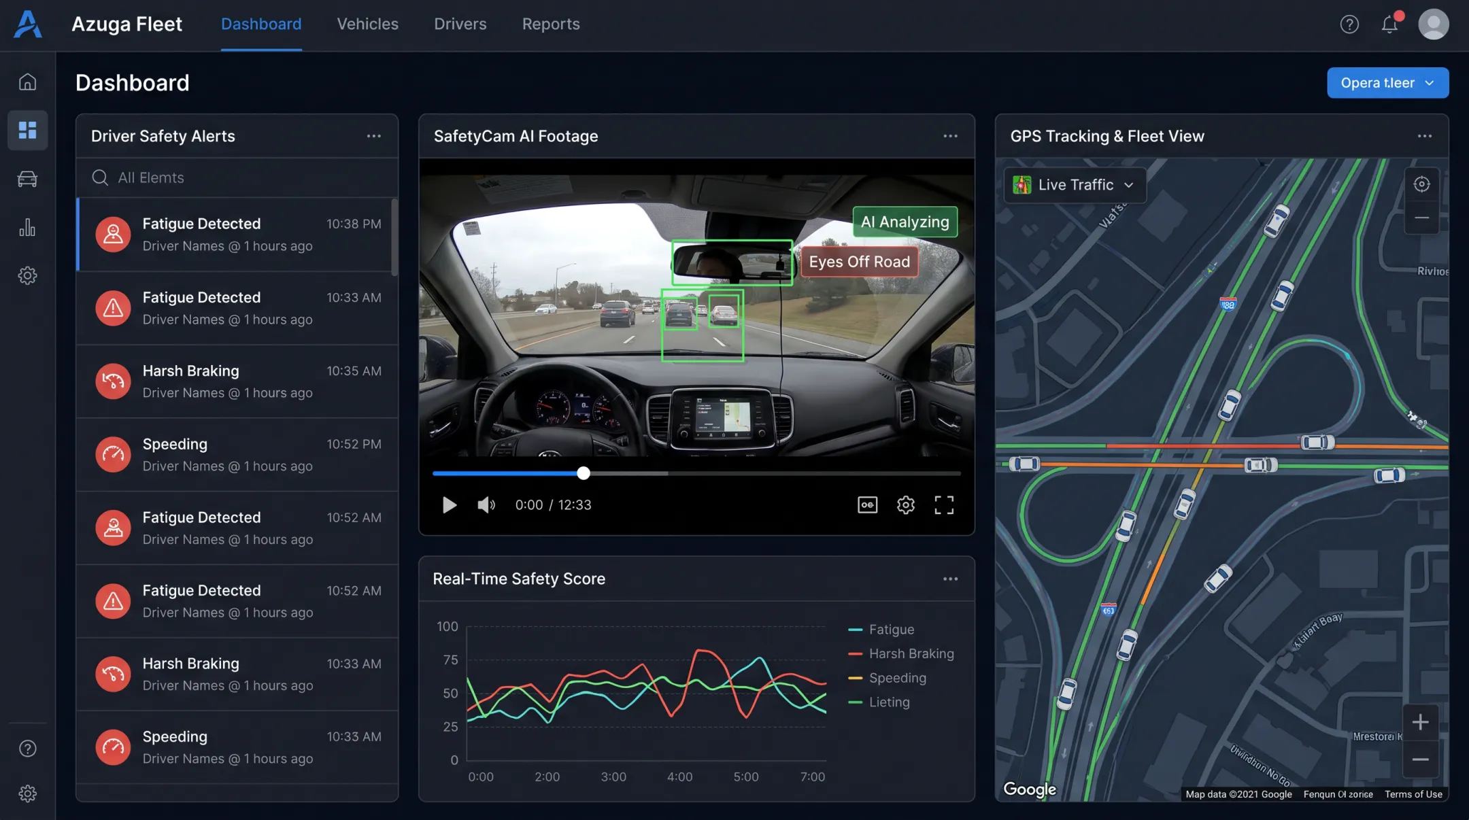The image size is (1469, 820).
Task: Expand the Live Traffic dropdown
Action: pos(1075,185)
